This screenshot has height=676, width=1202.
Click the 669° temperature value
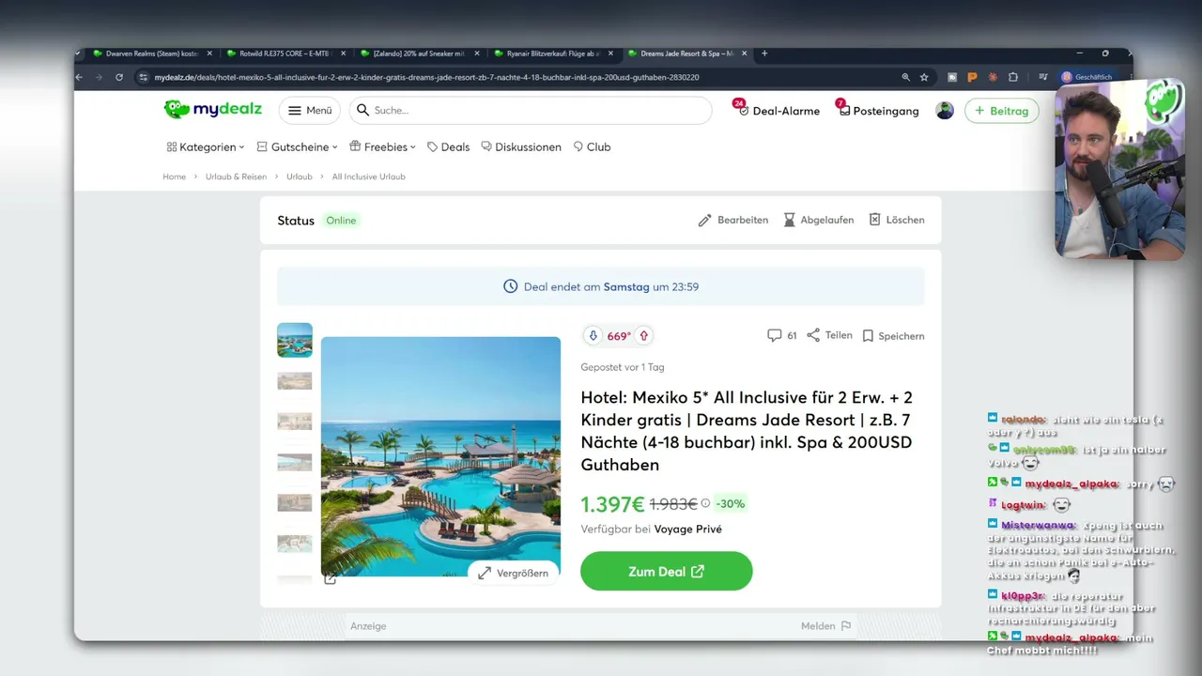(619, 336)
